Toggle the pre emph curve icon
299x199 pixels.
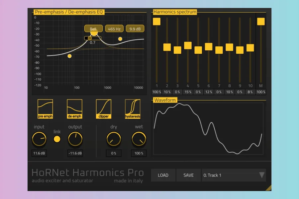pos(45,109)
